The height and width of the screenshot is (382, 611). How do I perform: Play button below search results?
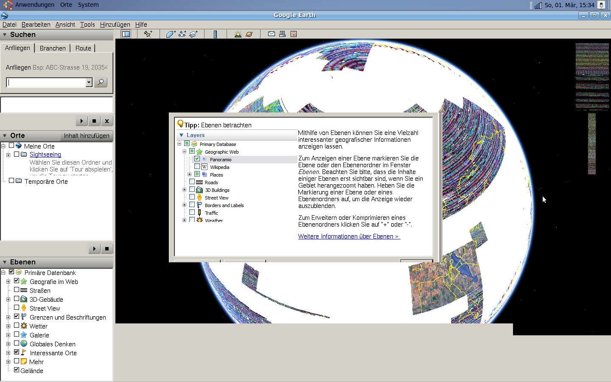click(81, 121)
